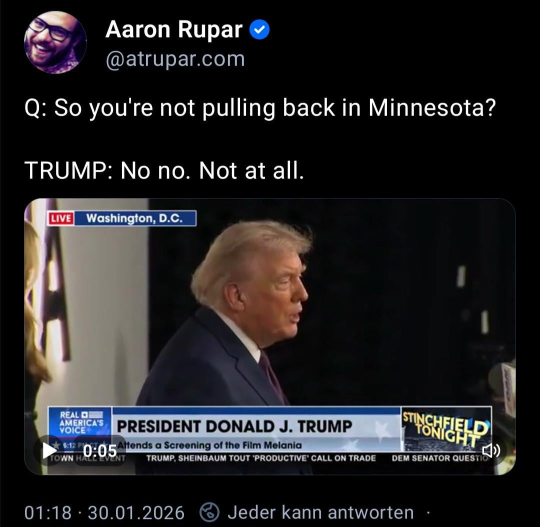Click the 0:05 video time label

pyautogui.click(x=100, y=451)
